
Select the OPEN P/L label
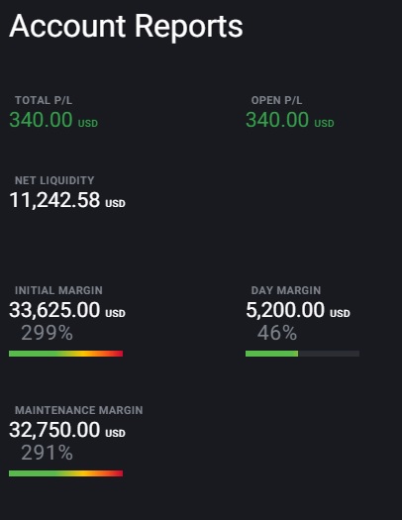pos(276,100)
